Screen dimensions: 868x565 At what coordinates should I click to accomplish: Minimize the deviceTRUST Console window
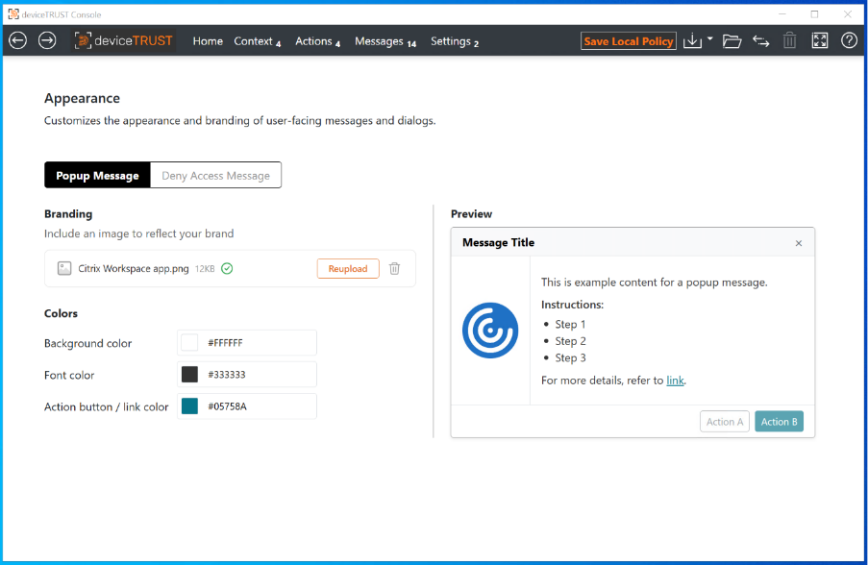(x=782, y=13)
